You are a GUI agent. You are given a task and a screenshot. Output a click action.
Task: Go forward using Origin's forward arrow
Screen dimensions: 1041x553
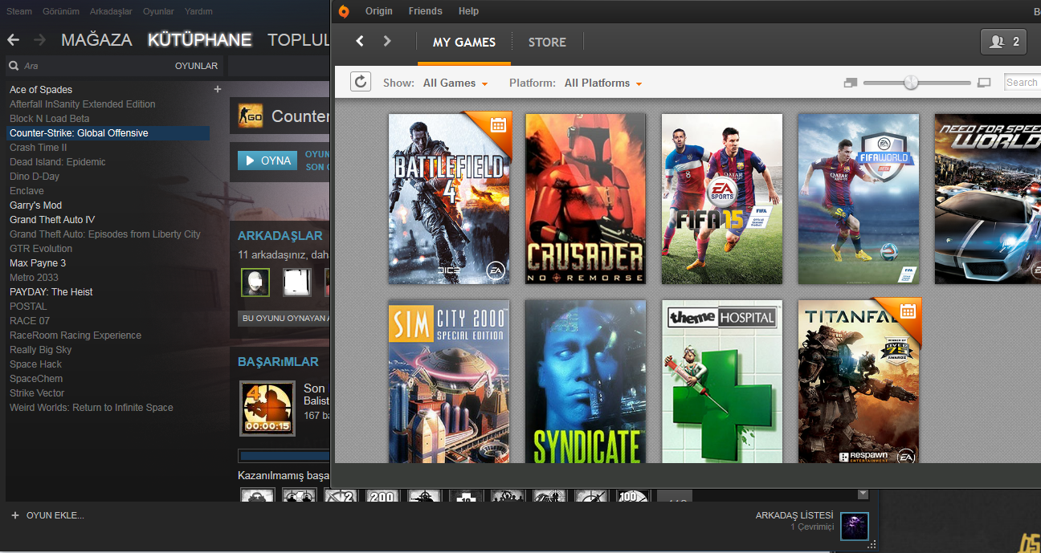click(387, 41)
